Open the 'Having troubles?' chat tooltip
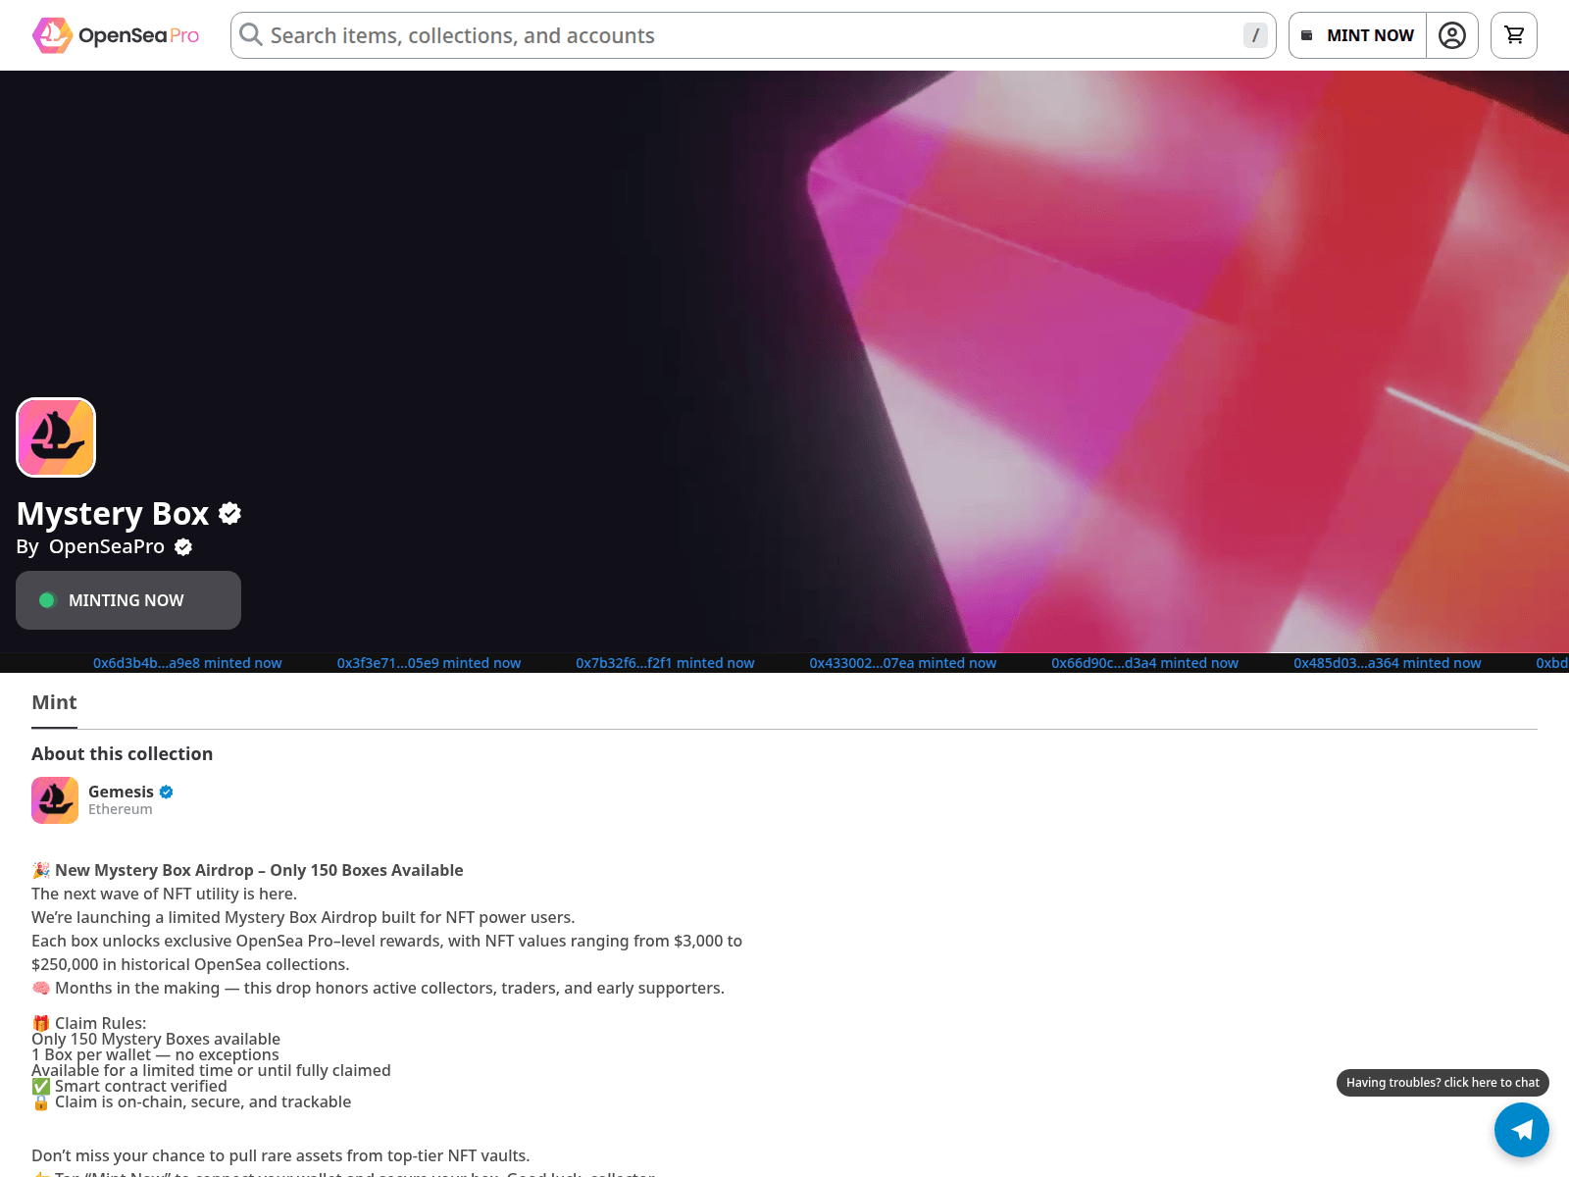1569x1177 pixels. click(1442, 1083)
